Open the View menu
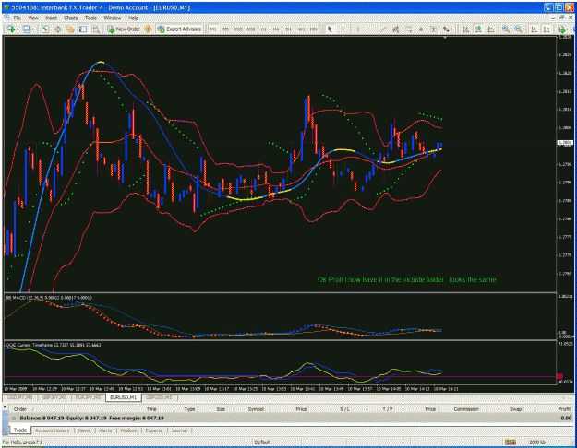This screenshot has height=448, width=577. click(32, 18)
